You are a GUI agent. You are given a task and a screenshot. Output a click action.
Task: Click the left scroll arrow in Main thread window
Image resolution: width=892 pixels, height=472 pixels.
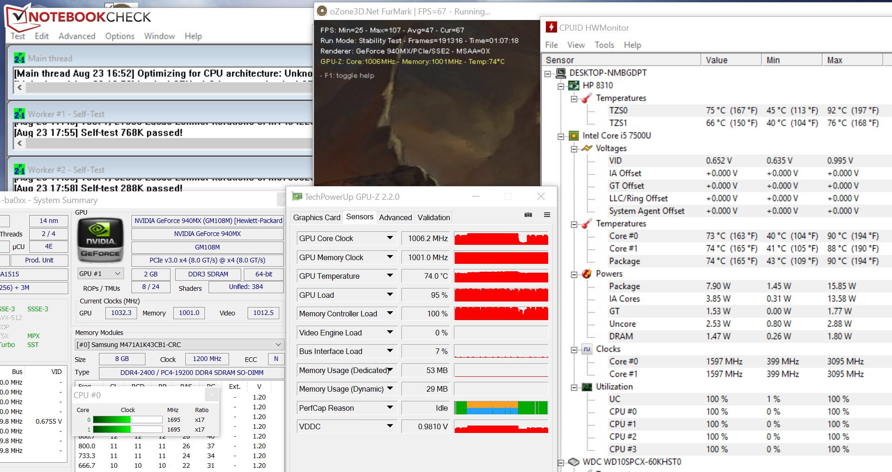[x=20, y=87]
